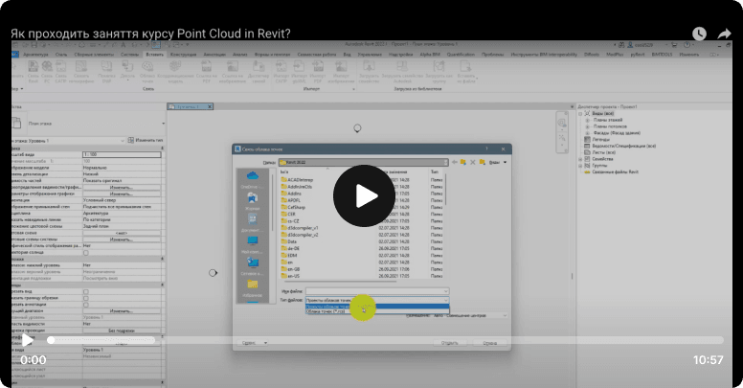Viewport: 743px width, 388px height.
Task: Click the Отмена button in dialog
Action: tap(489, 342)
